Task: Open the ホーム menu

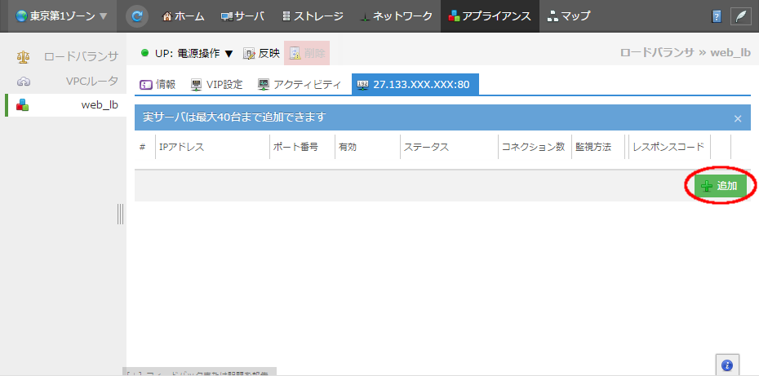Action: (184, 16)
